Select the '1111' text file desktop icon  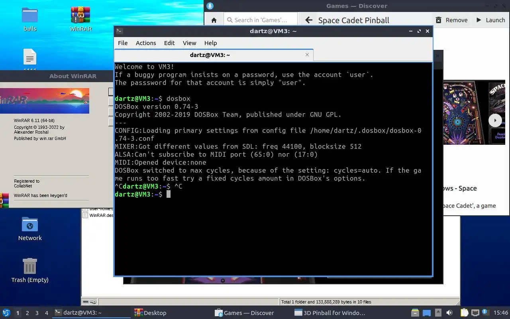tap(30, 60)
